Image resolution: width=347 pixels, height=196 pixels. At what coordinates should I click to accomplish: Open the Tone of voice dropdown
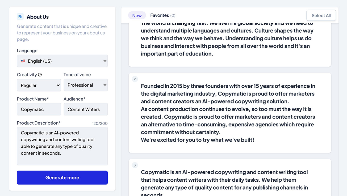coord(86,85)
